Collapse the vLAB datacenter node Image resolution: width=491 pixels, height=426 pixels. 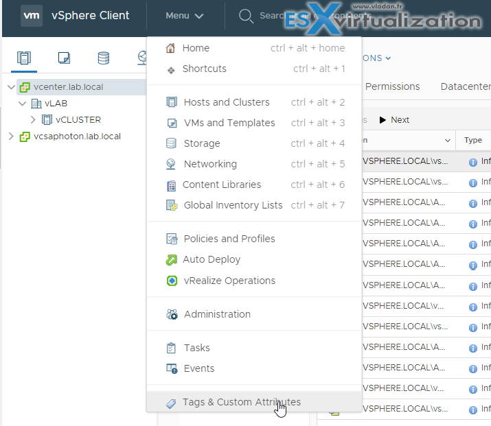click(22, 103)
